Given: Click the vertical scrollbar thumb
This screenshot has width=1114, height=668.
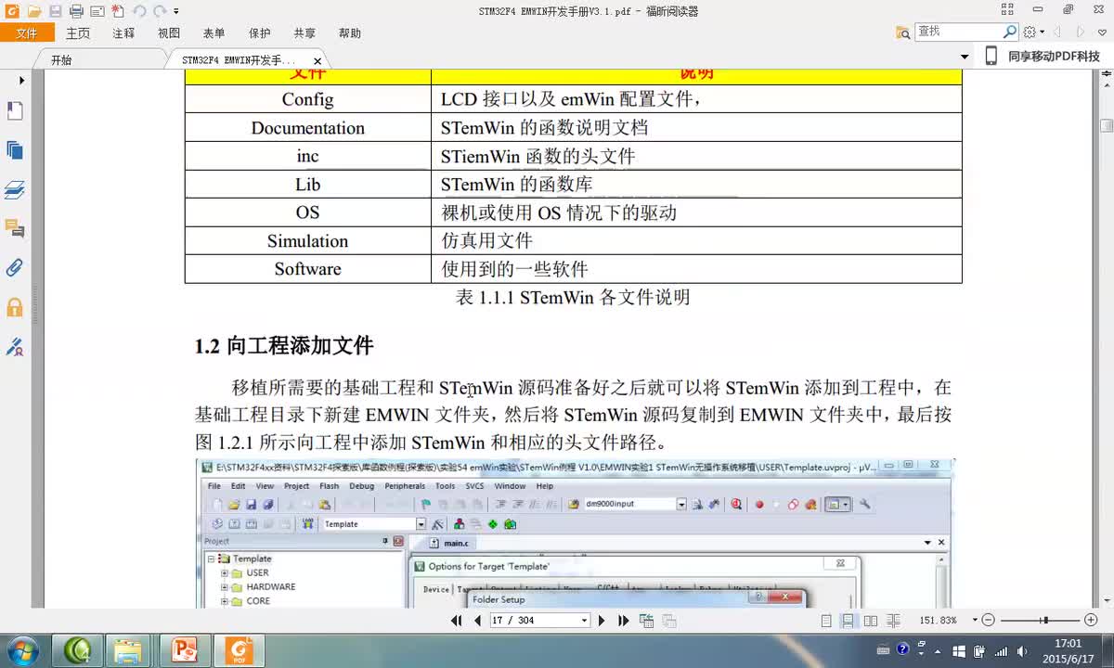Looking at the screenshot, I should [1106, 125].
